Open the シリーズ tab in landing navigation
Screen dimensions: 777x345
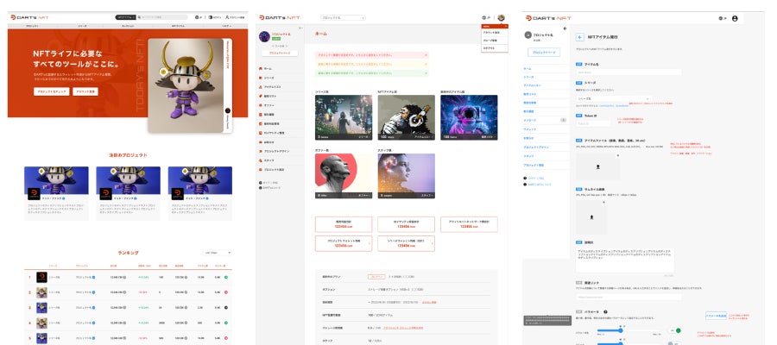tap(82, 25)
